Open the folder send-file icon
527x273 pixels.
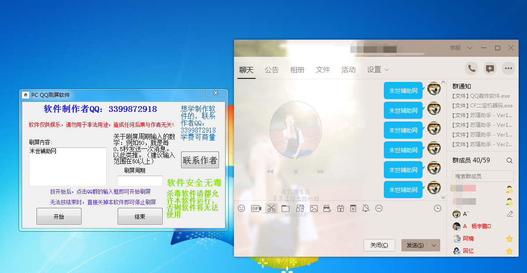tap(286, 209)
